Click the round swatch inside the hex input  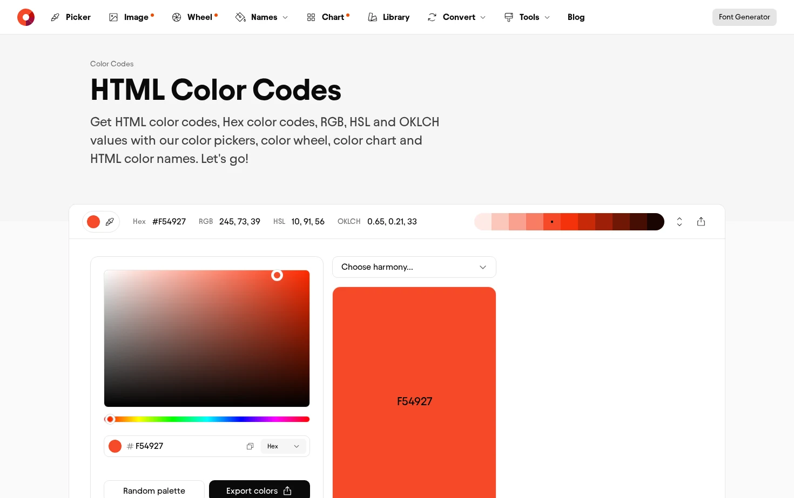(115, 446)
